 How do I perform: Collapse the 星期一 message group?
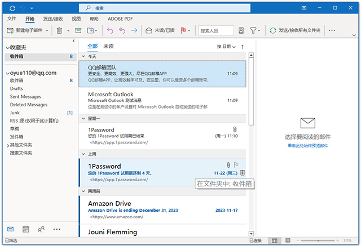click(83, 119)
